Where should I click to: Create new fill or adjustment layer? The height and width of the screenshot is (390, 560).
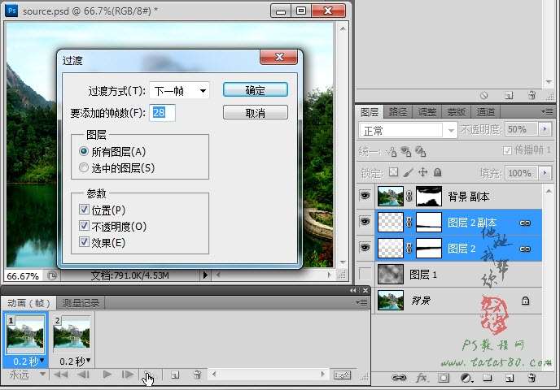pos(466,378)
